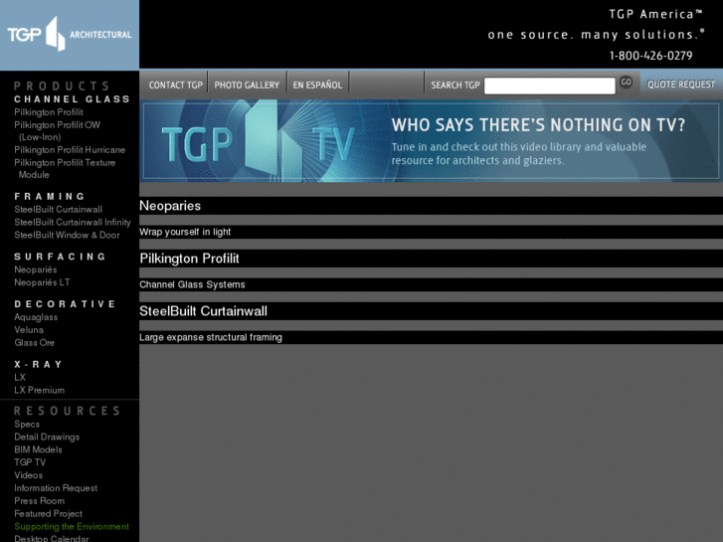Open the Veluna link
Screen dimensions: 723x542
point(29,330)
